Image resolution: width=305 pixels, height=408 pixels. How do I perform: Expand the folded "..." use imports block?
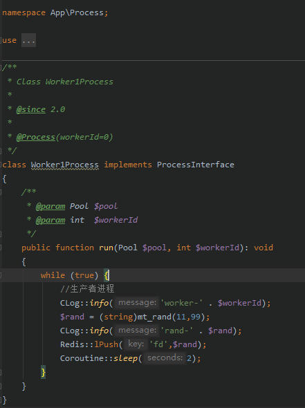pyautogui.click(x=28, y=40)
